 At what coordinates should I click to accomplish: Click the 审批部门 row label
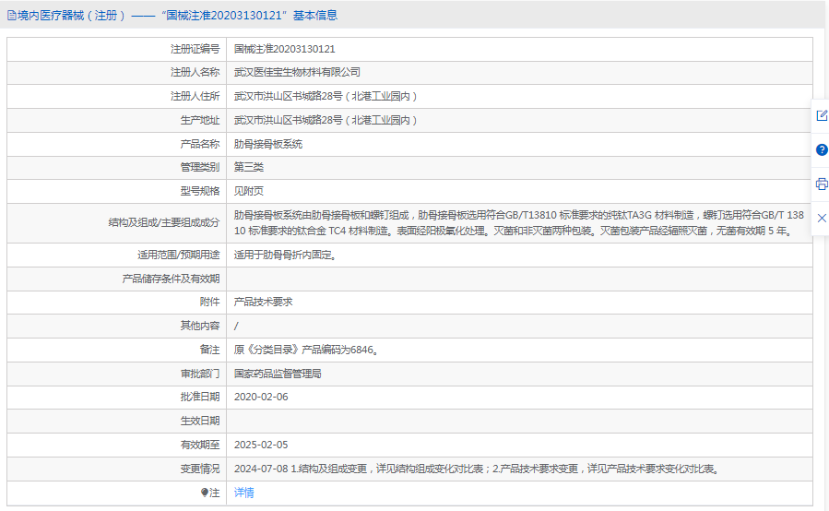(200, 374)
